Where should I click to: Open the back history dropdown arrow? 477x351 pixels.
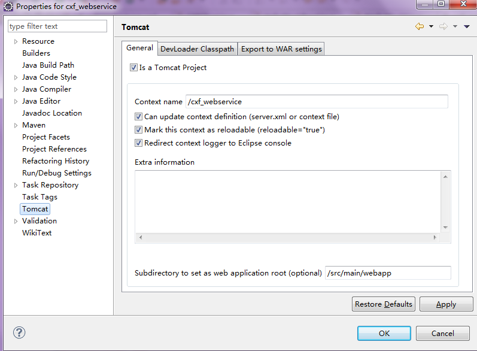pyautogui.click(x=431, y=26)
